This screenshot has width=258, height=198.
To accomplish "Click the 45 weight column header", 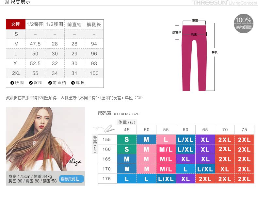I will pyautogui.click(x=127, y=130).
